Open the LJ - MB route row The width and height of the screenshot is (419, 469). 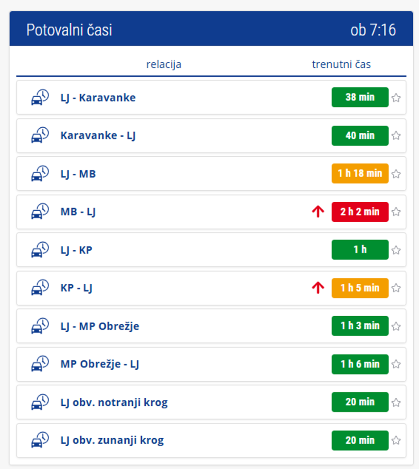point(78,174)
